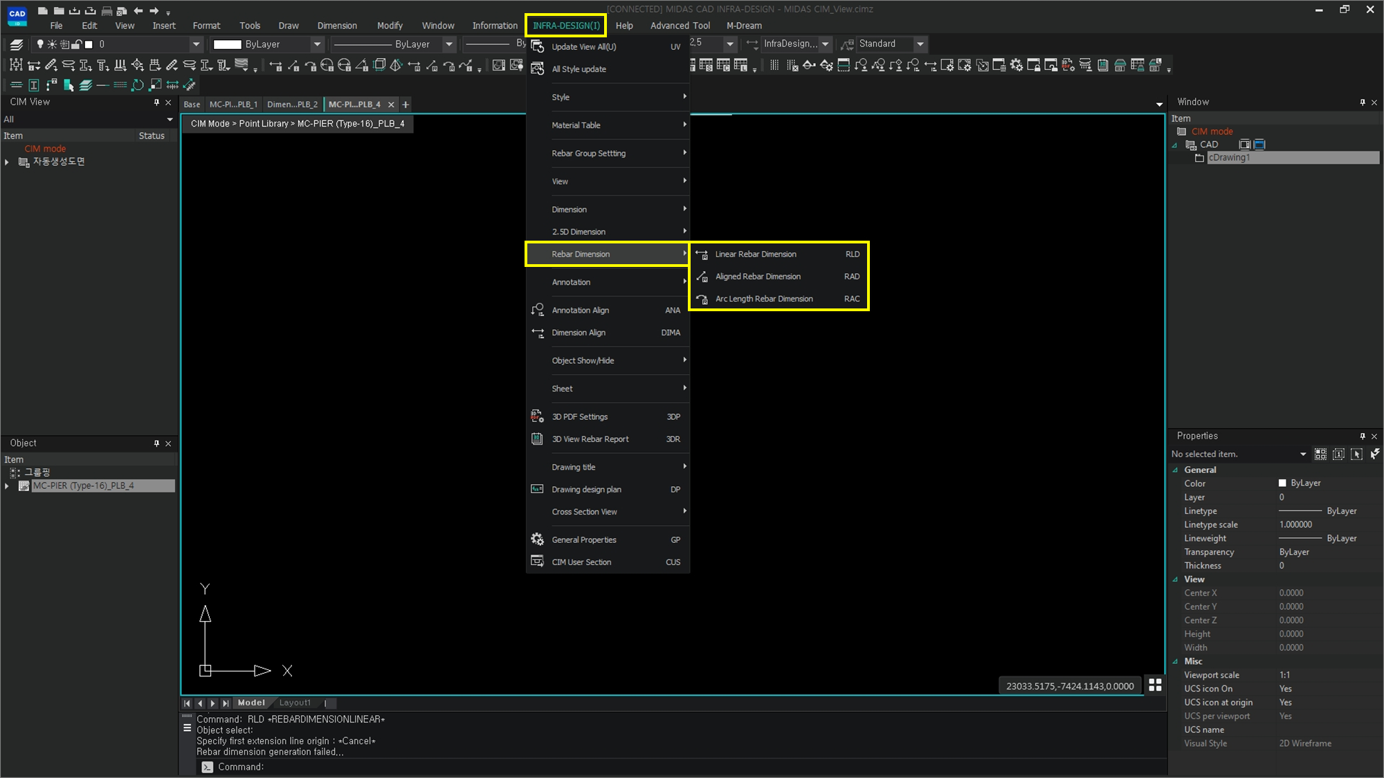The width and height of the screenshot is (1384, 778).
Task: Open the All filter dropdown in CIM View
Action: [170, 119]
